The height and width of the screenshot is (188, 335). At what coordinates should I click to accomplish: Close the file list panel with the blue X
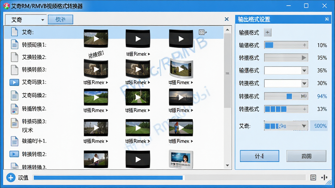pyautogui.click(x=227, y=19)
